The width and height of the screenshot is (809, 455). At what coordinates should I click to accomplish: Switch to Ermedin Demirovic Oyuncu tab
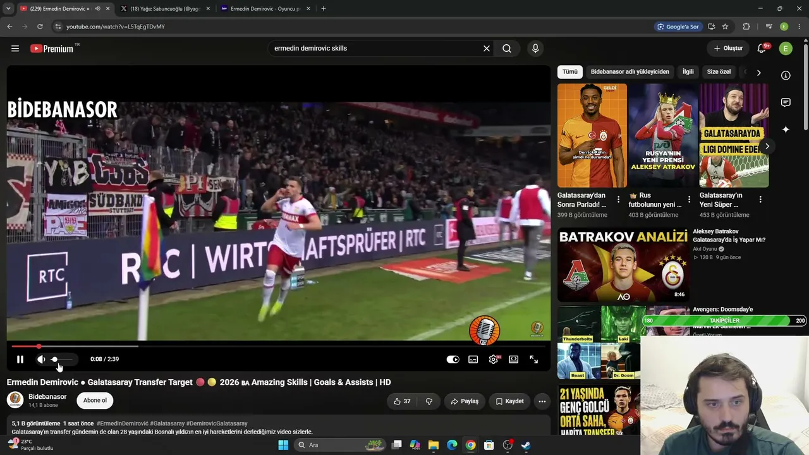266,9
